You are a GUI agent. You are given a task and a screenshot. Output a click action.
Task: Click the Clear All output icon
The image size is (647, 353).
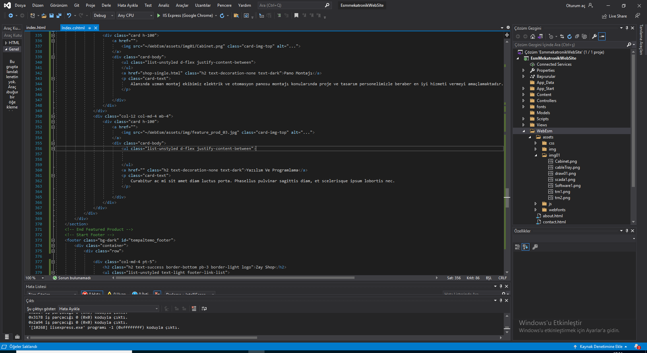tap(194, 309)
